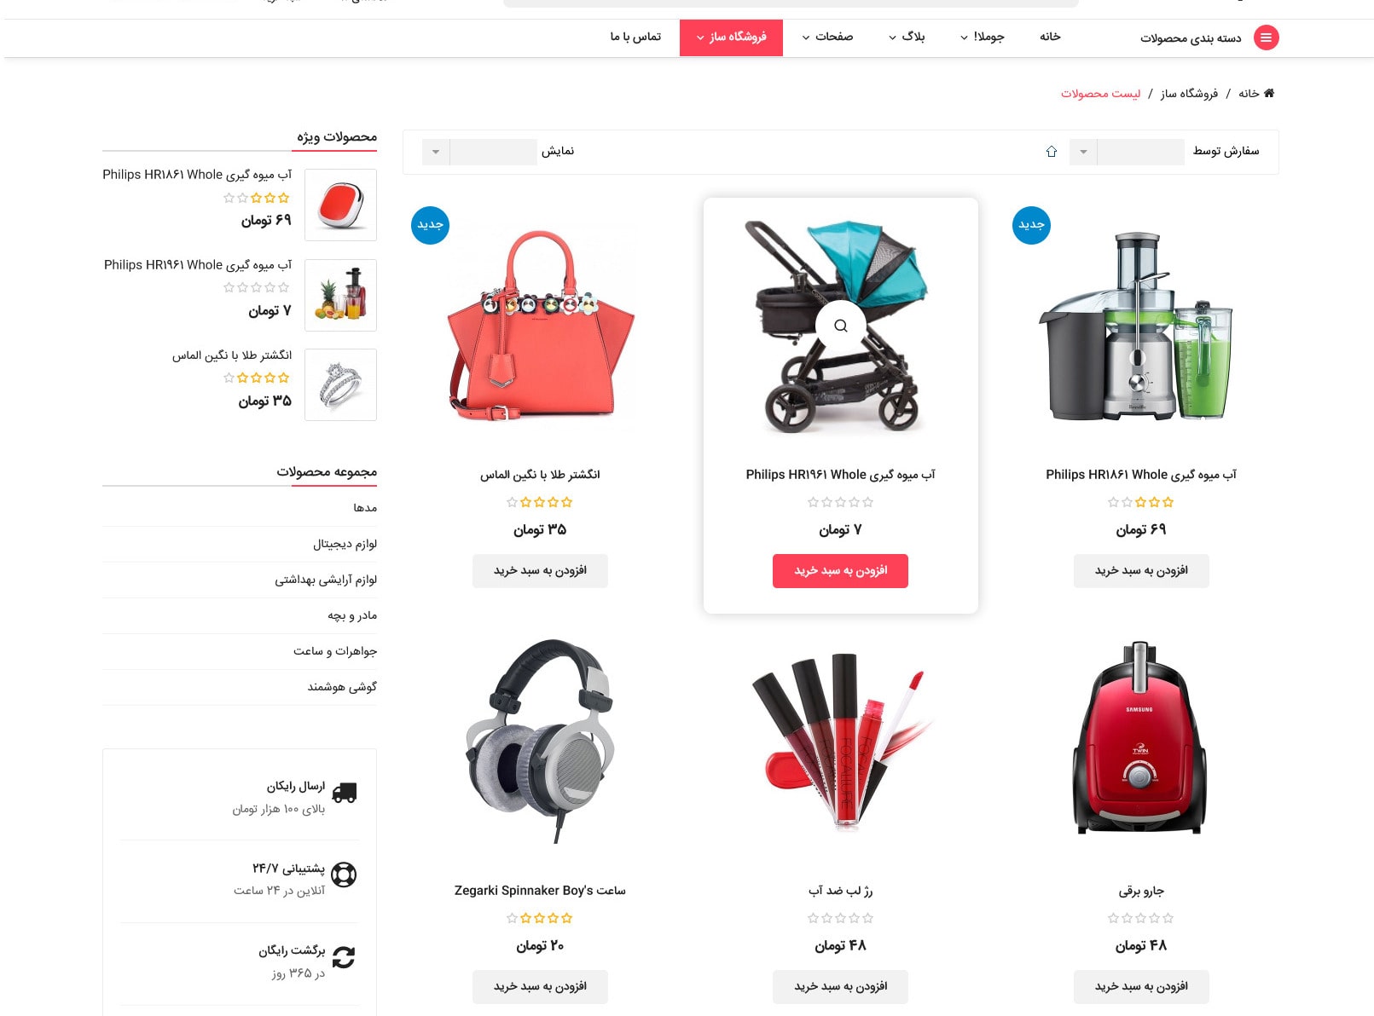Open the red product categories hamburger icon
This screenshot has width=1374, height=1016.
coord(1266,38)
